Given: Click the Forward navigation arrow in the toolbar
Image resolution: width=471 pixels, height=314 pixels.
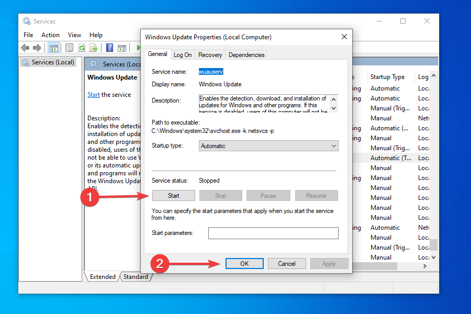Looking at the screenshot, I should coord(38,48).
